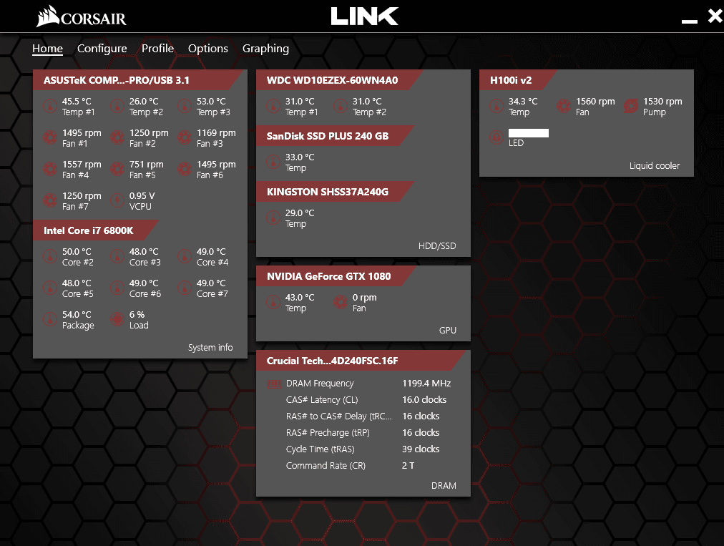724x546 pixels.
Task: Select the Crucial Tech...4D240FSC.16F header
Action: [361, 361]
